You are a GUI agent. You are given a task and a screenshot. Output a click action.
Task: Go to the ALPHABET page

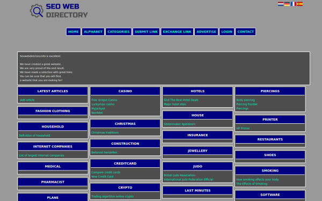[93, 32]
